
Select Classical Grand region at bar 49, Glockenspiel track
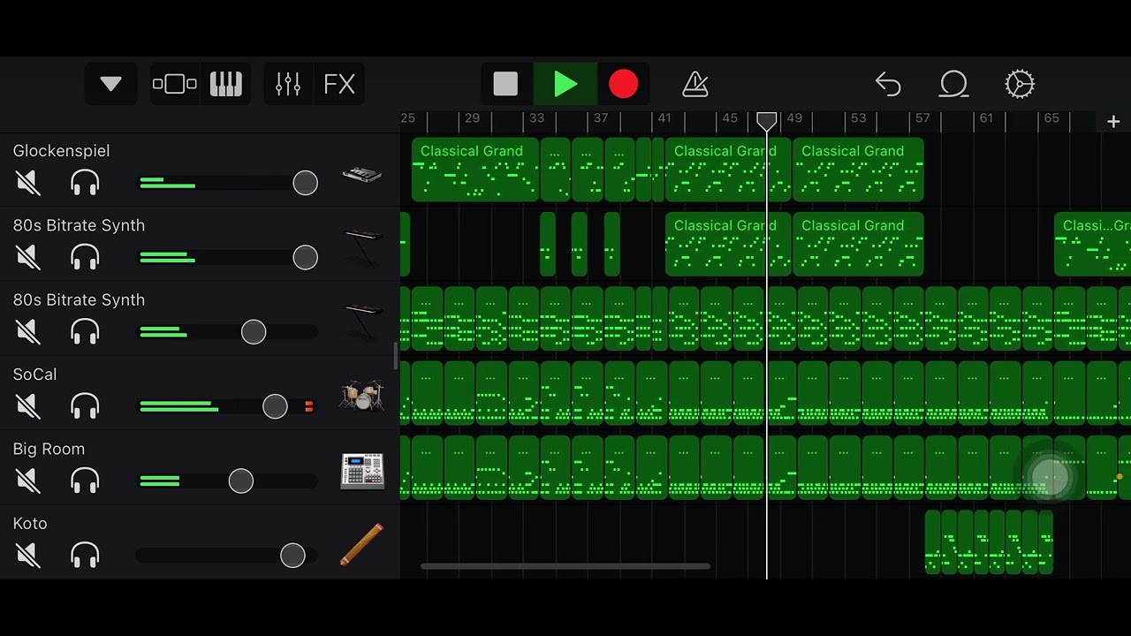(x=858, y=170)
